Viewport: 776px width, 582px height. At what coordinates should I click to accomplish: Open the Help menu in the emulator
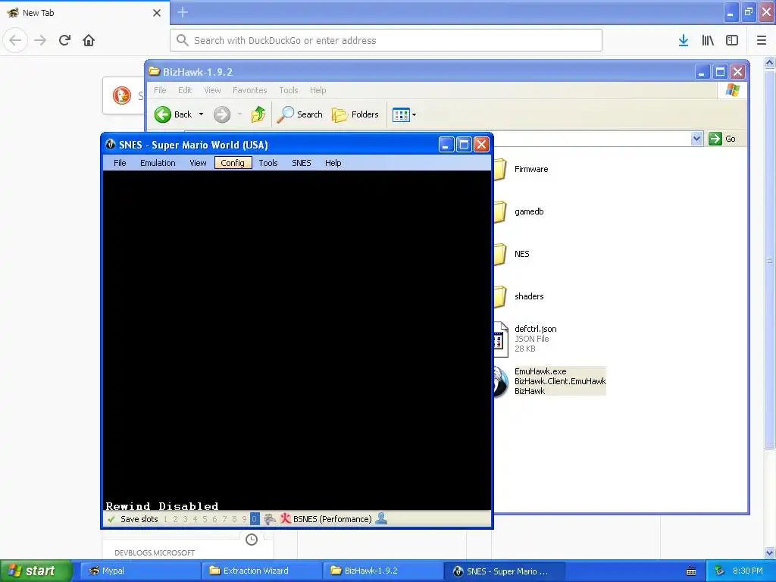click(333, 163)
